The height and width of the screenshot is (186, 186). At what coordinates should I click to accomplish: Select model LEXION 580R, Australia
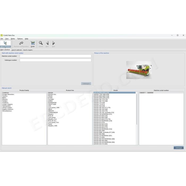115,132
